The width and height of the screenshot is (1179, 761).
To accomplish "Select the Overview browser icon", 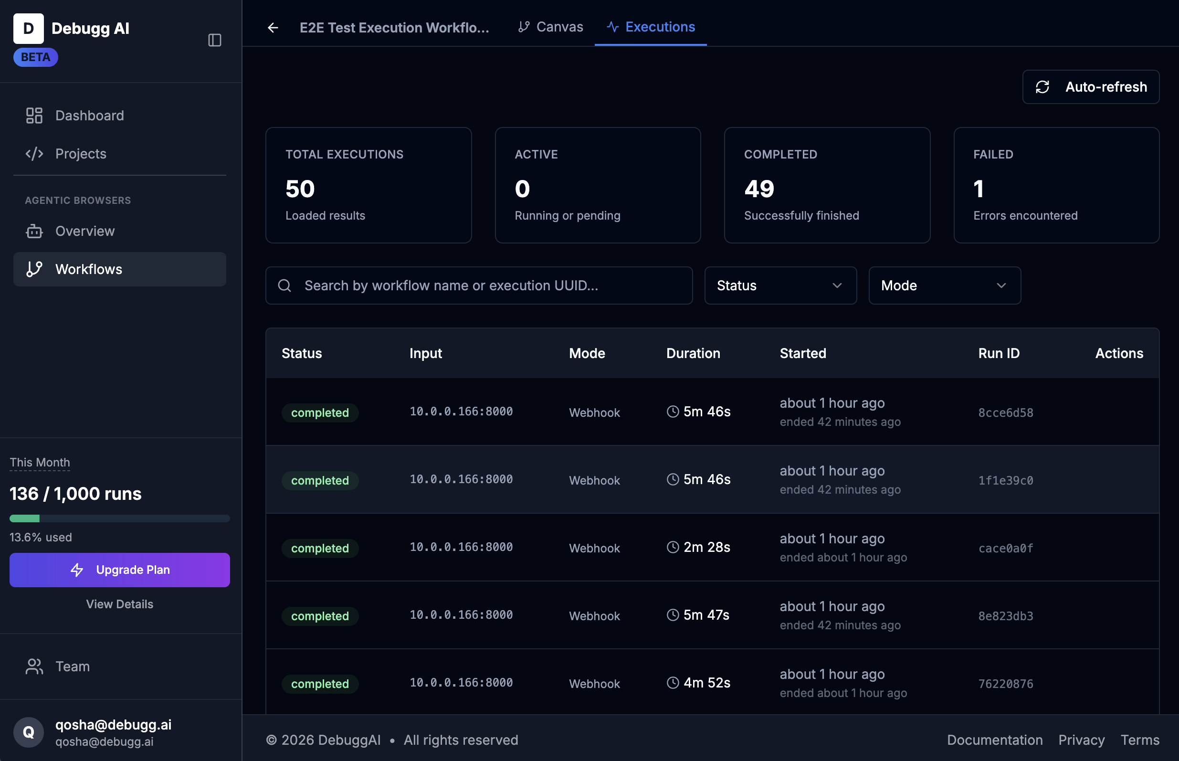I will (33, 231).
